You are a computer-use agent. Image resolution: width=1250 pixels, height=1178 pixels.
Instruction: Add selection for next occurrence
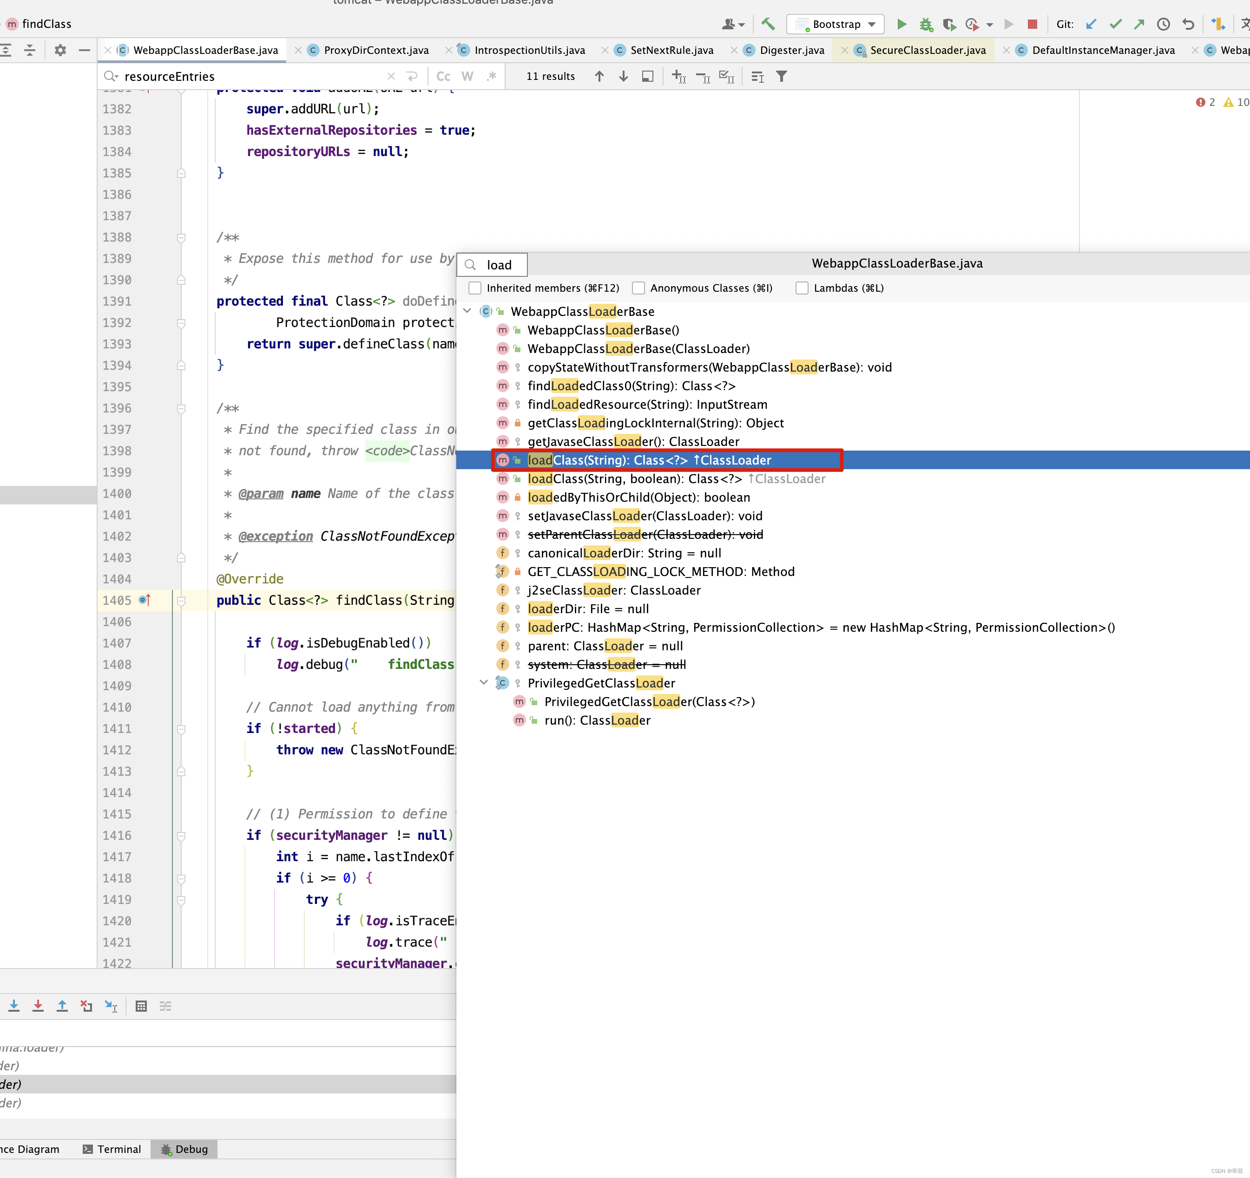pos(679,77)
